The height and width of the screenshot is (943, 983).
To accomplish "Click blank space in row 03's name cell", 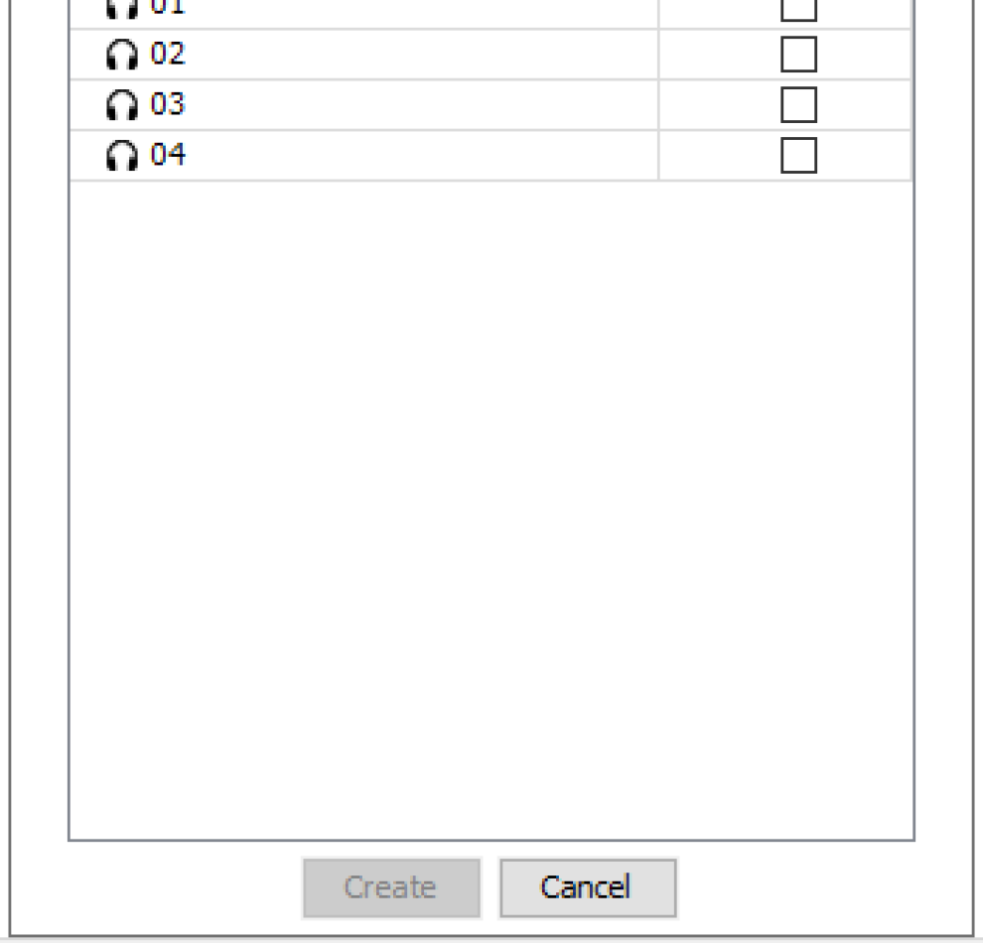I will [x=417, y=105].
